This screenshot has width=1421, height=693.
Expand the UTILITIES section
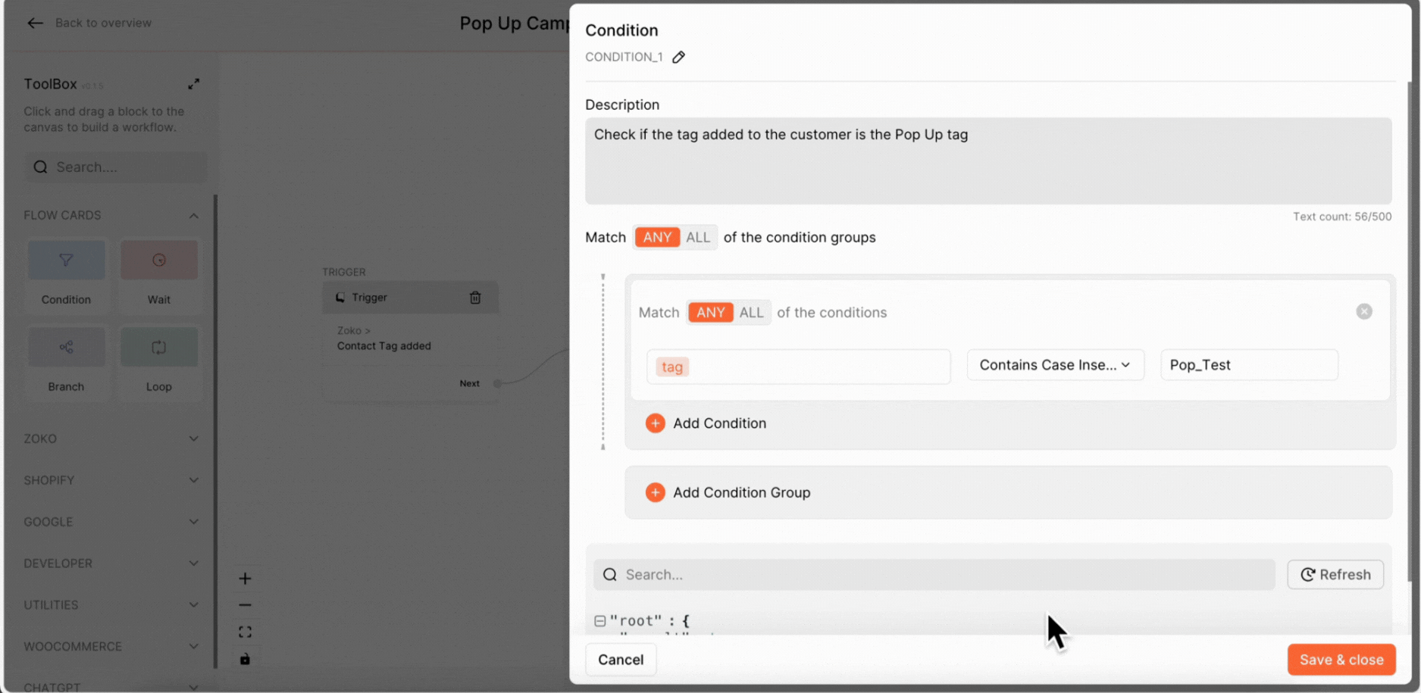193,605
